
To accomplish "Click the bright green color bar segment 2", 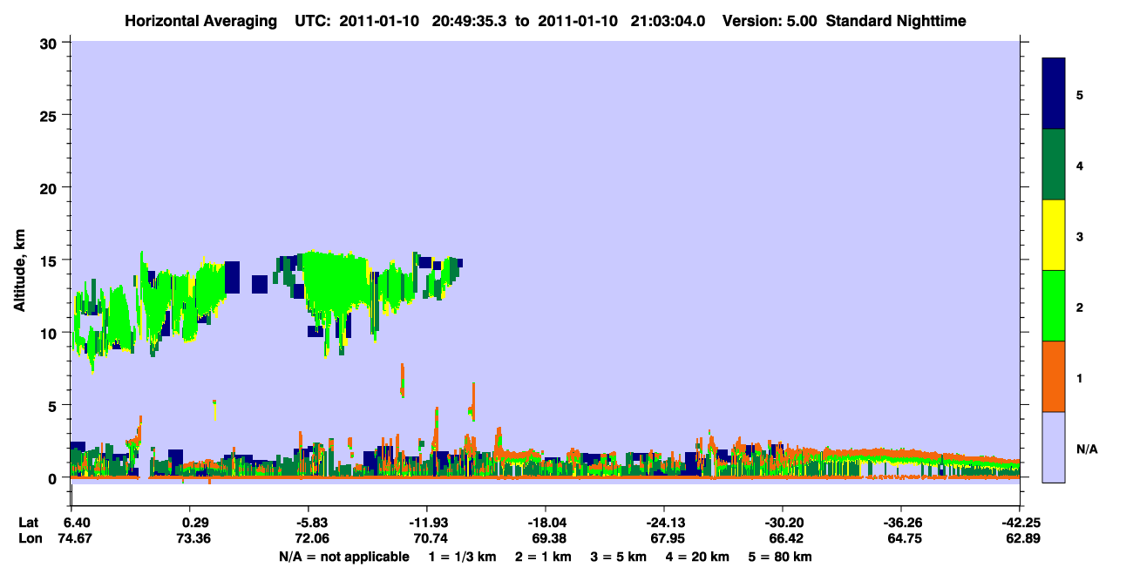I will click(x=1054, y=306).
